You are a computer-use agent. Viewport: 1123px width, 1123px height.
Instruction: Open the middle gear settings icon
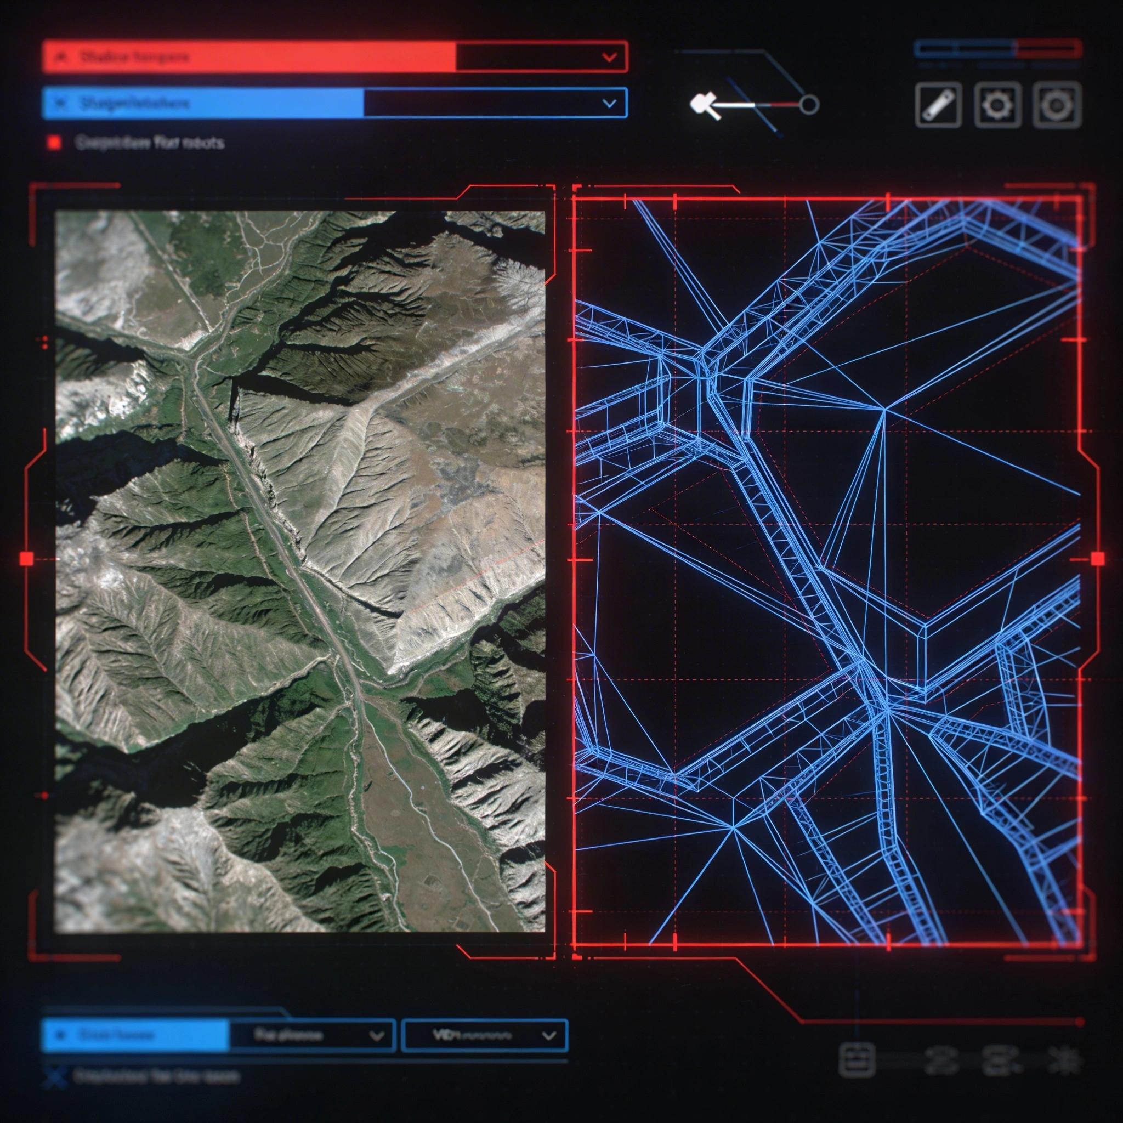(997, 105)
